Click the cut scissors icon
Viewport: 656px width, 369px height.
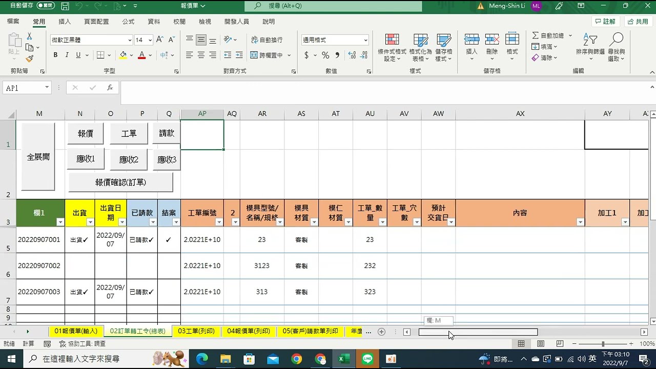click(30, 36)
